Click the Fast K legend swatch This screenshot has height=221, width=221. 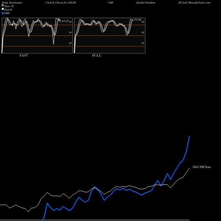click(x=3, y=9)
